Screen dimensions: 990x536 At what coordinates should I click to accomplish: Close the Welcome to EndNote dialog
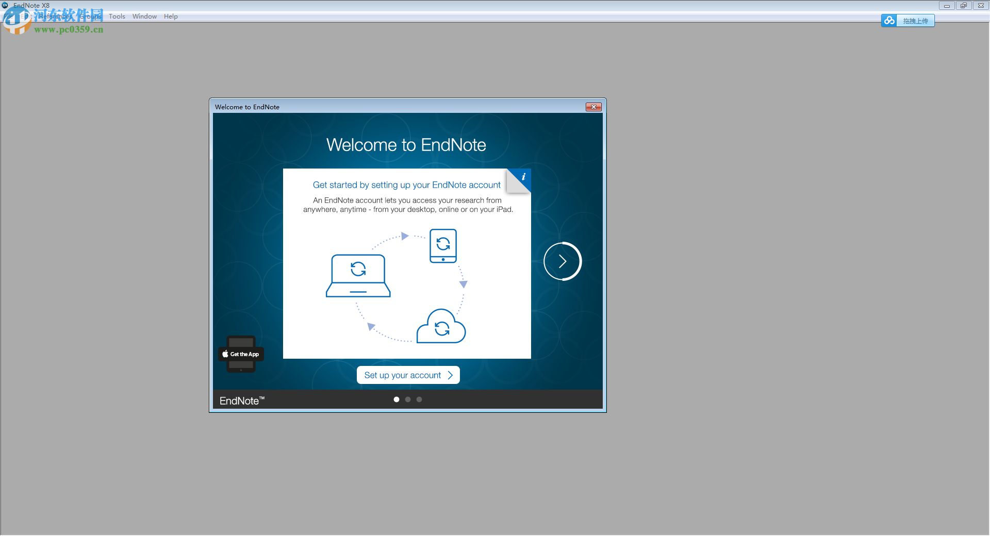[x=593, y=107]
